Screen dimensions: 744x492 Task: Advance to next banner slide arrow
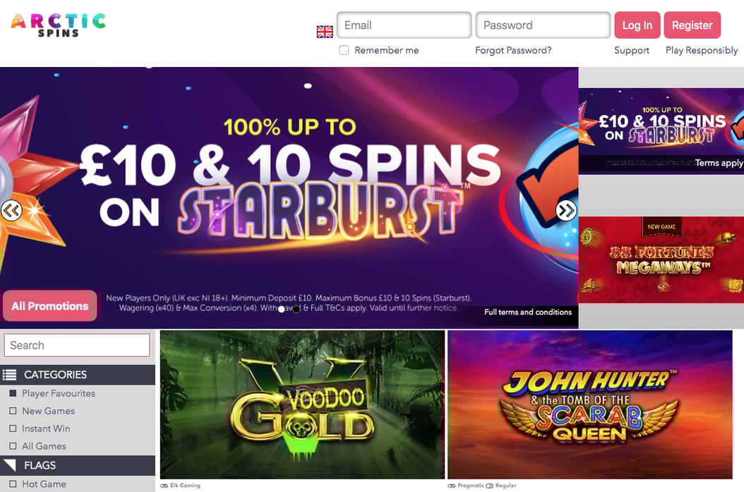566,210
